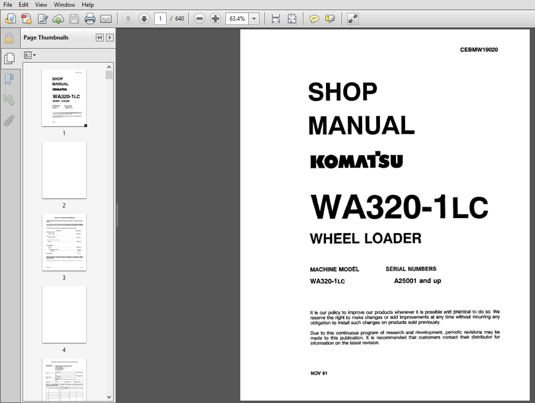Click the Print icon
This screenshot has height=403, width=535.
90,19
